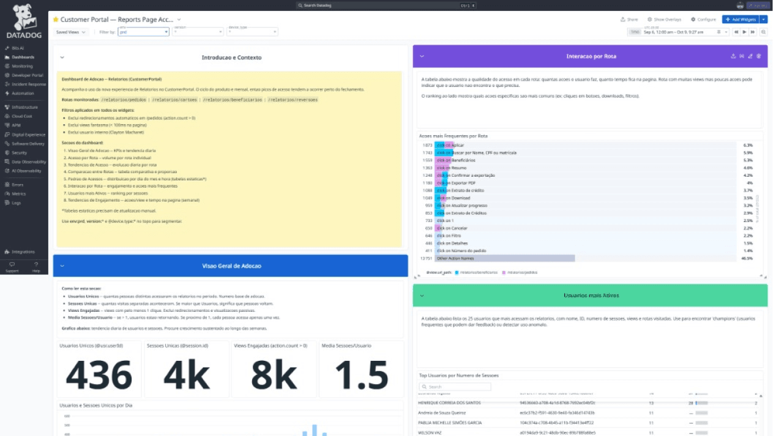776x436 pixels.
Task: Collapse the Visao Geral de Adocao group
Action: tap(62, 266)
